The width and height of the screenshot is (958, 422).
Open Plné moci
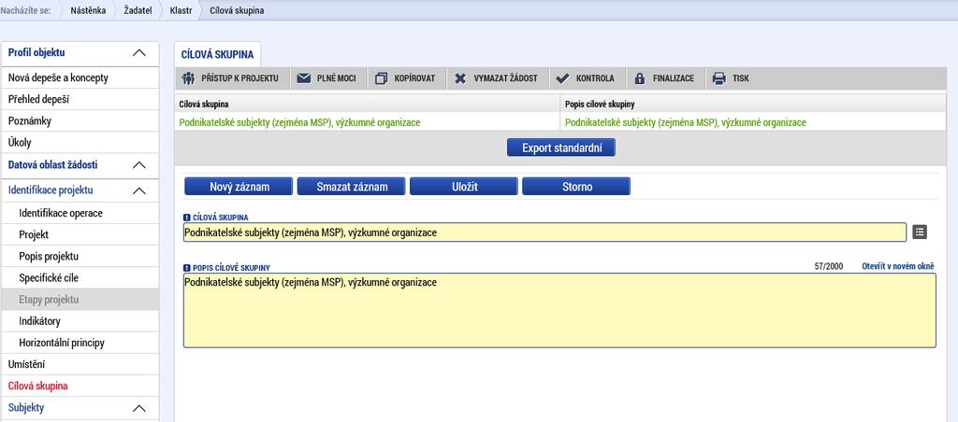coord(336,78)
